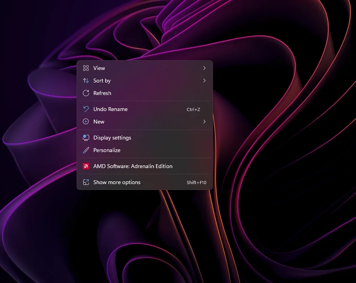Select Show more options entry
The height and width of the screenshot is (283, 356).
click(145, 183)
